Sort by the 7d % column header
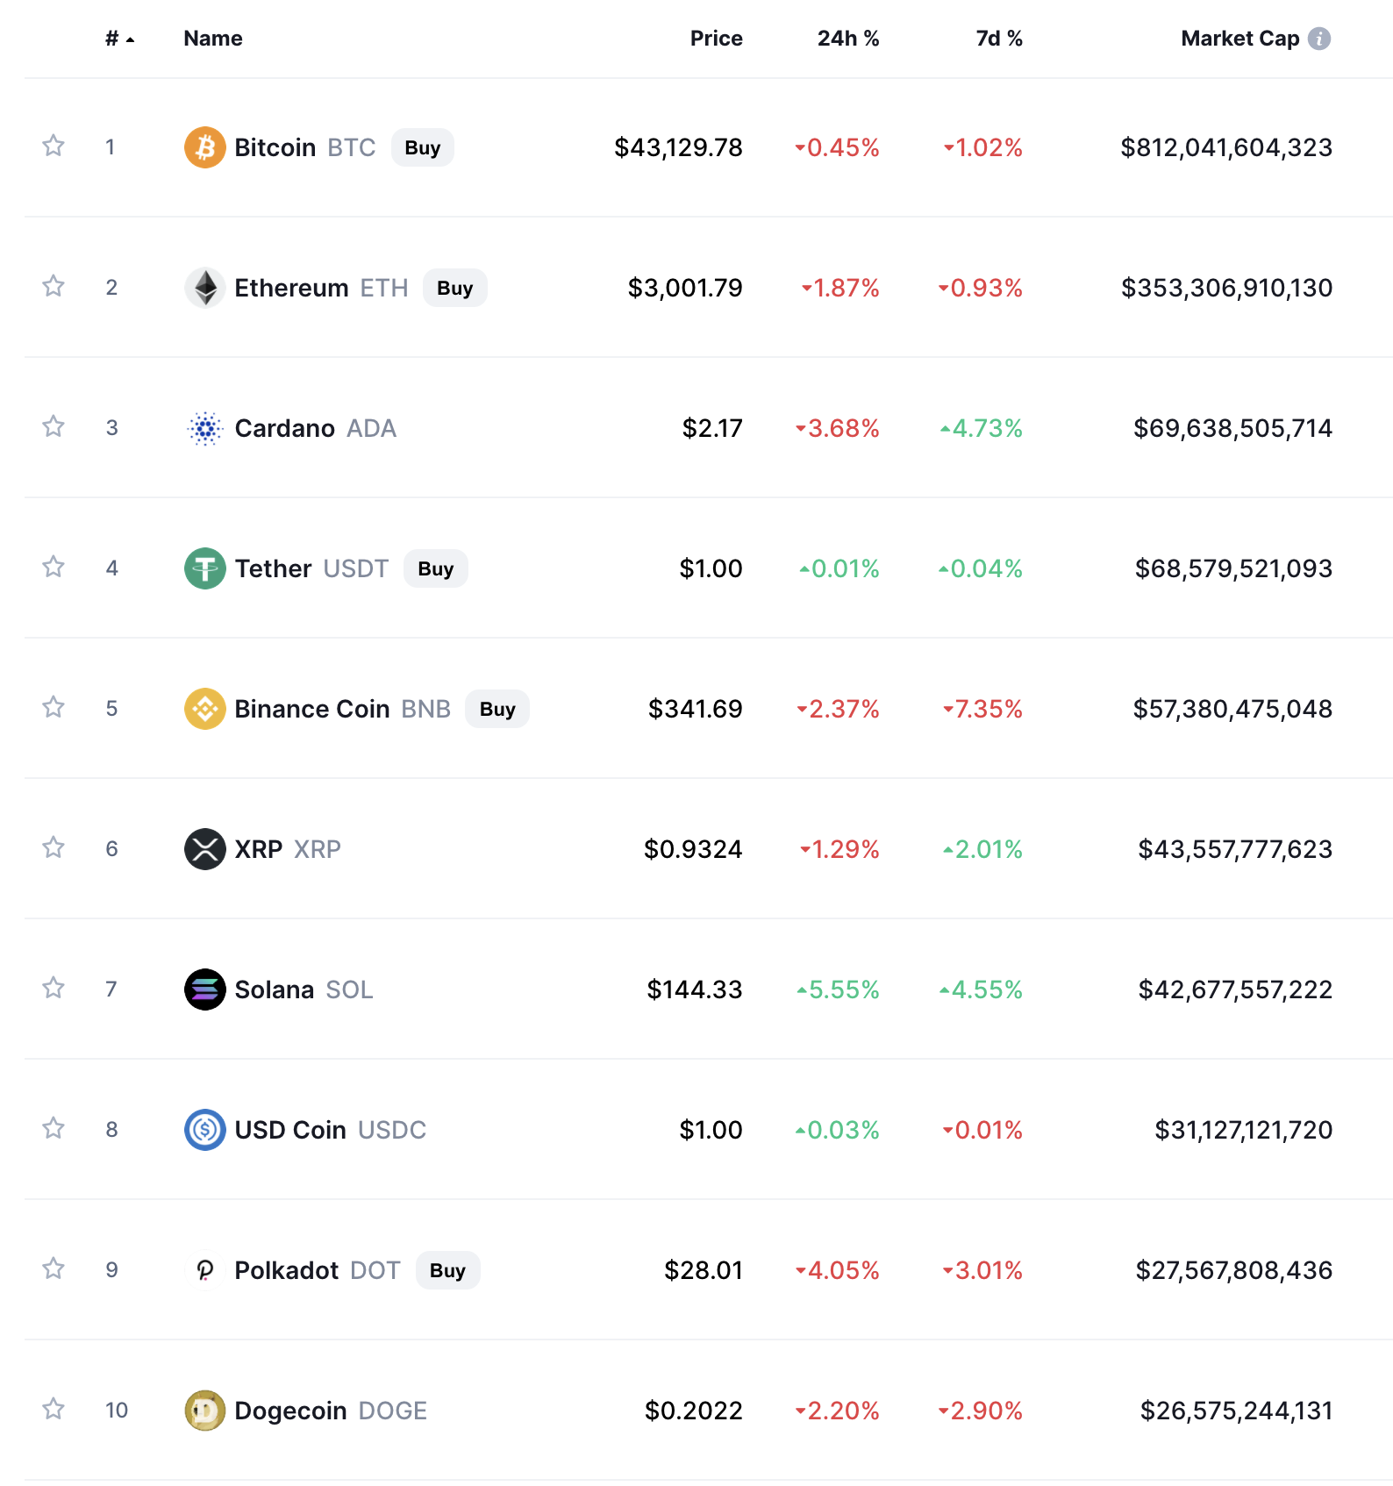The height and width of the screenshot is (1486, 1393). coord(999,39)
